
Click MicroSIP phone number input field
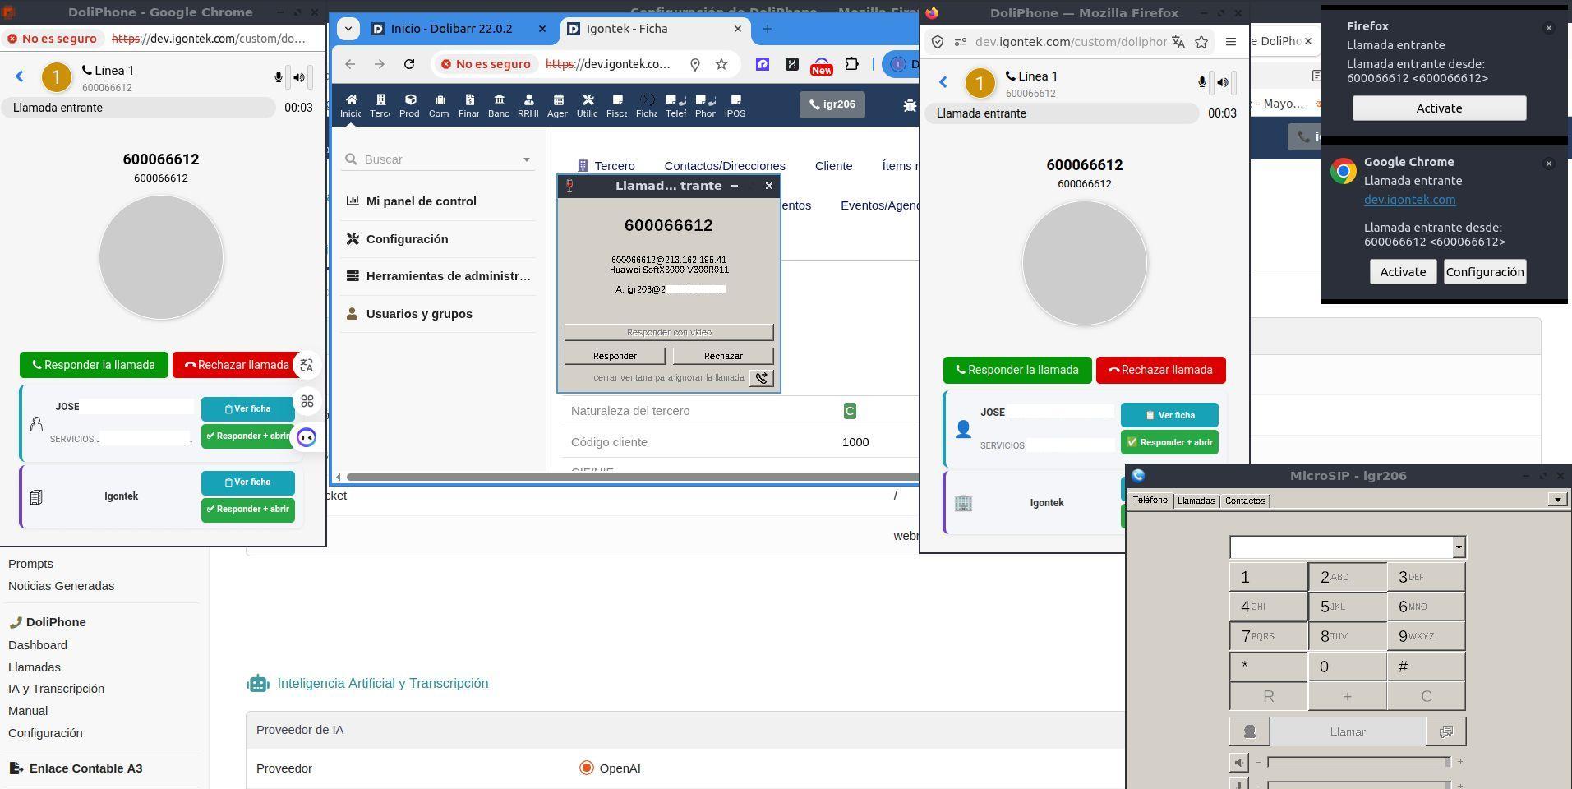click(1341, 547)
